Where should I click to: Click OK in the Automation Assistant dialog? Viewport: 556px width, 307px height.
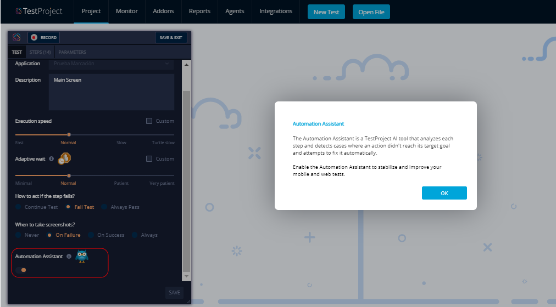(x=444, y=193)
